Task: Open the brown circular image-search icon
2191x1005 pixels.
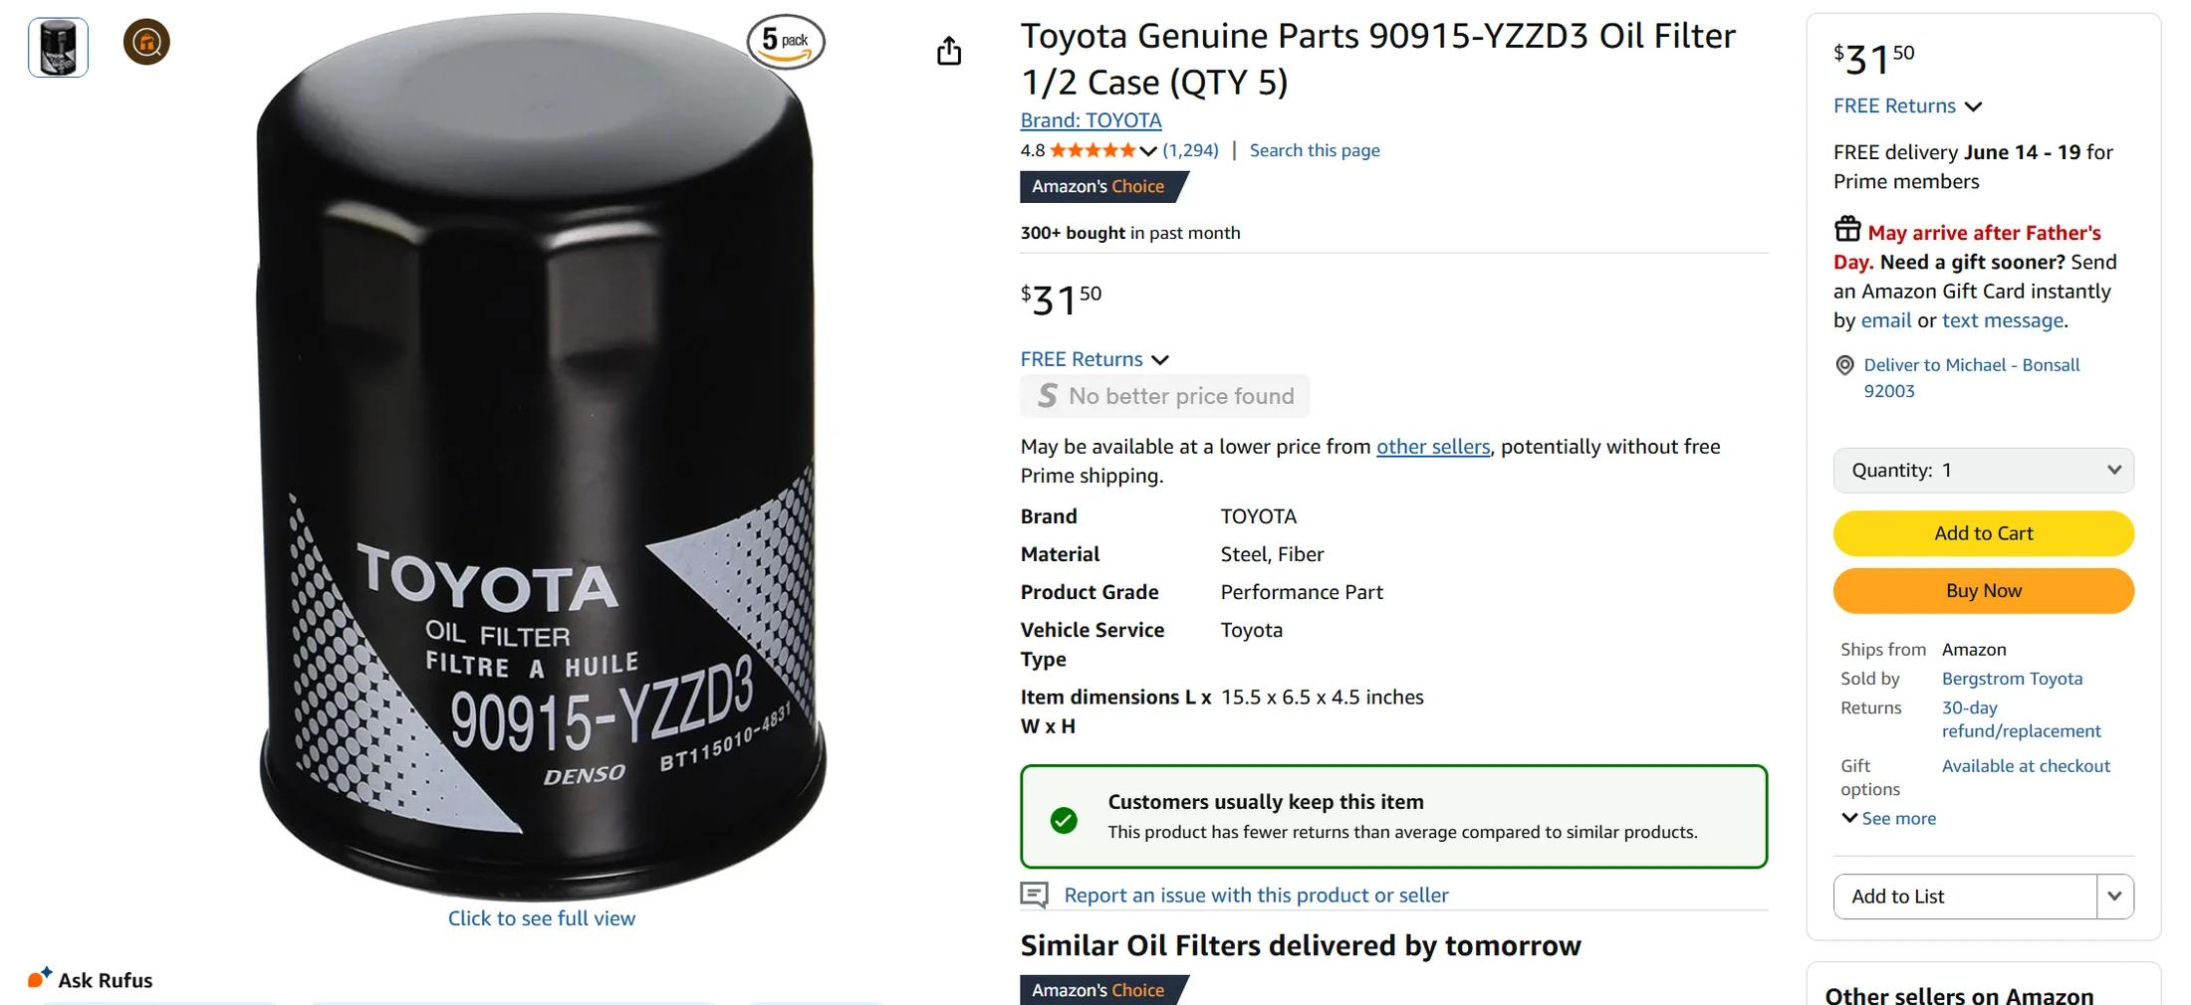Action: click(x=146, y=42)
